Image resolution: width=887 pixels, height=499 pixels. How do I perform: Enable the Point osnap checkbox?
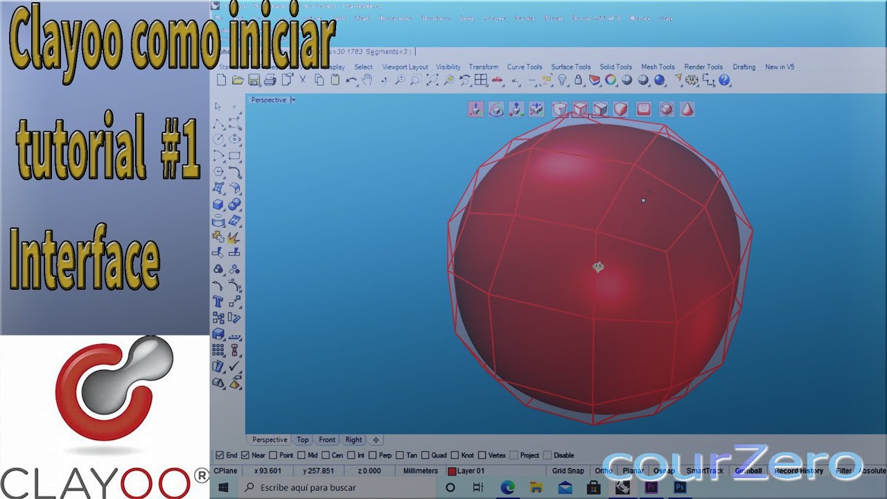click(273, 455)
